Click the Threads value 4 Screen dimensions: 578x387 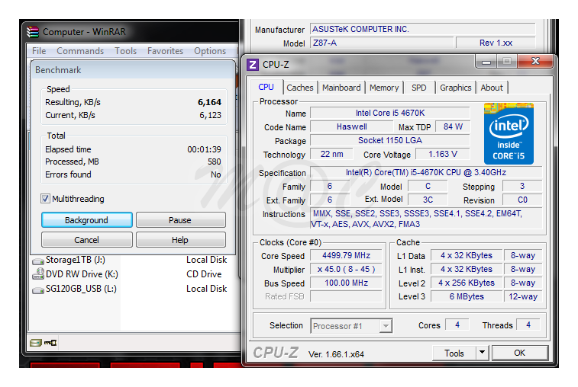click(x=528, y=325)
